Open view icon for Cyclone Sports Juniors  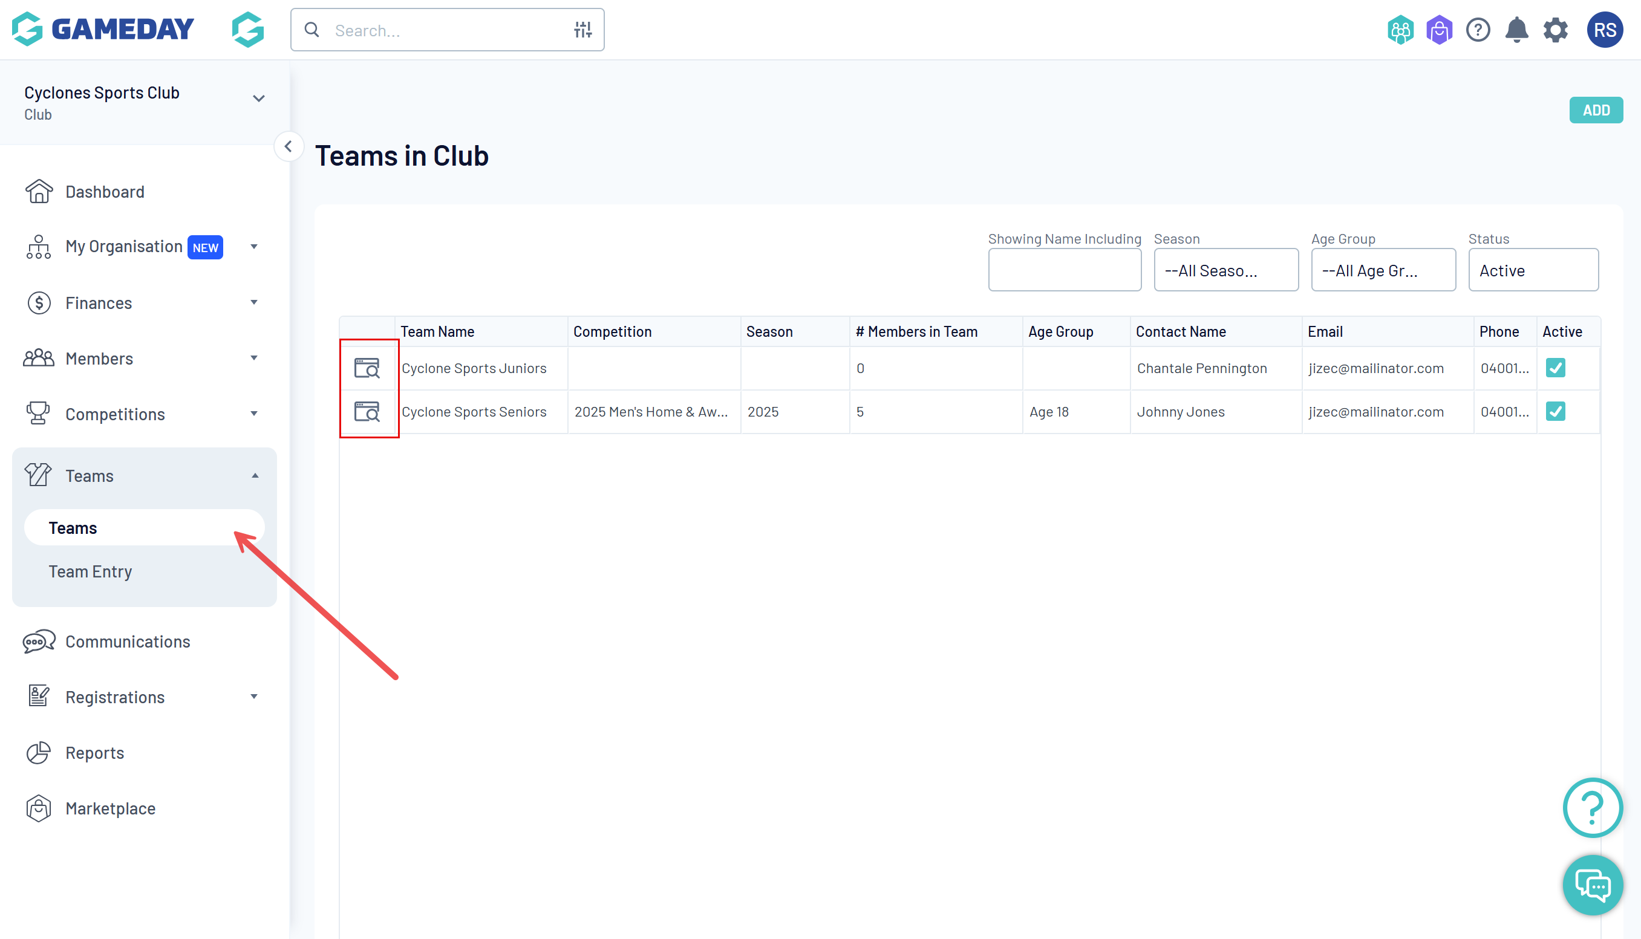pyautogui.click(x=367, y=368)
